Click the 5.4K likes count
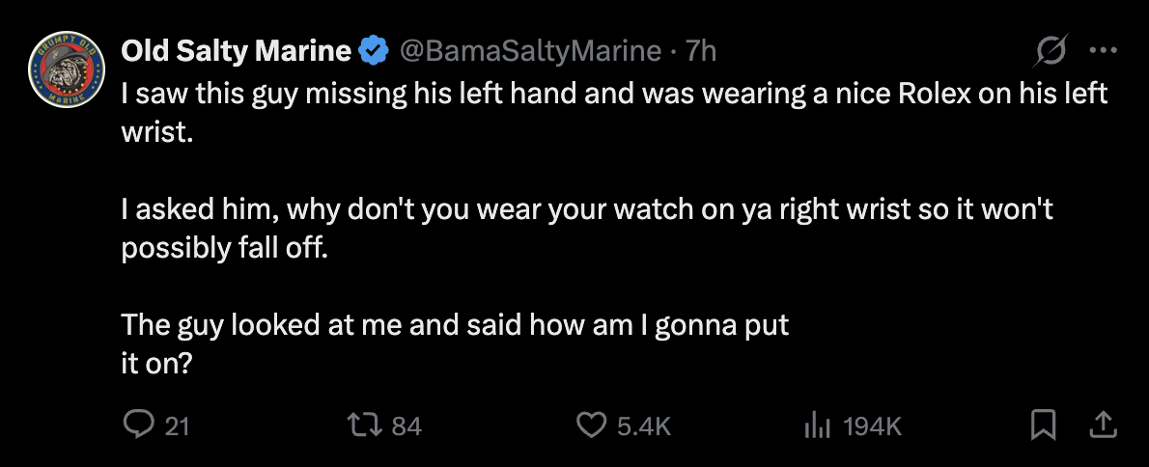 click(643, 426)
